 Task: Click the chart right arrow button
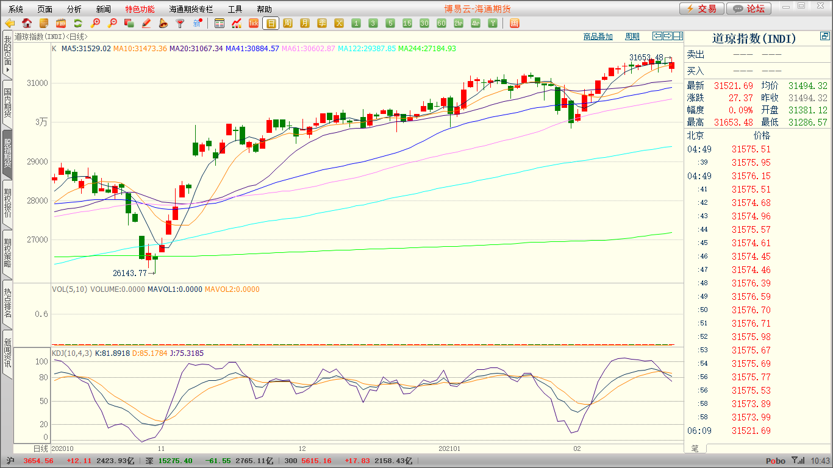click(667, 37)
